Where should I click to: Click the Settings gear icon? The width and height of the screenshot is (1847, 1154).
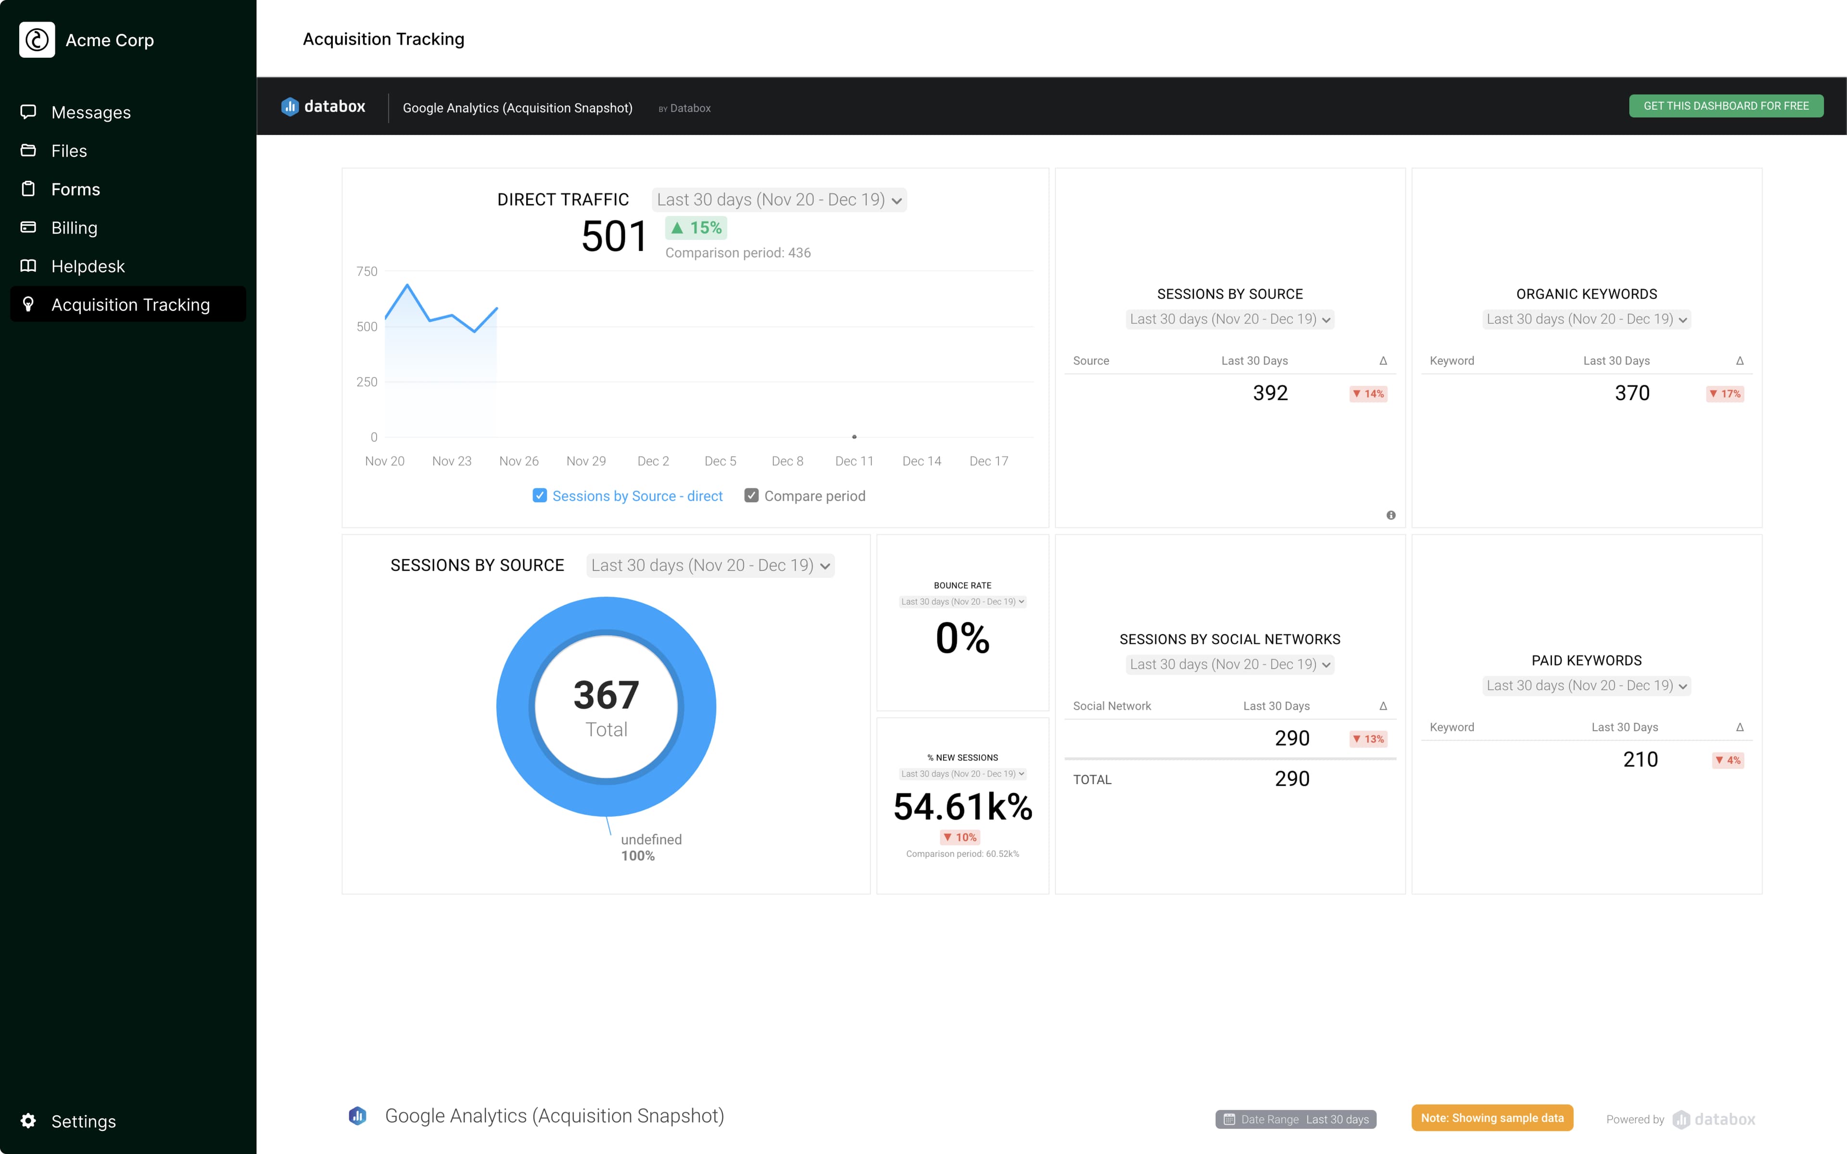click(28, 1120)
